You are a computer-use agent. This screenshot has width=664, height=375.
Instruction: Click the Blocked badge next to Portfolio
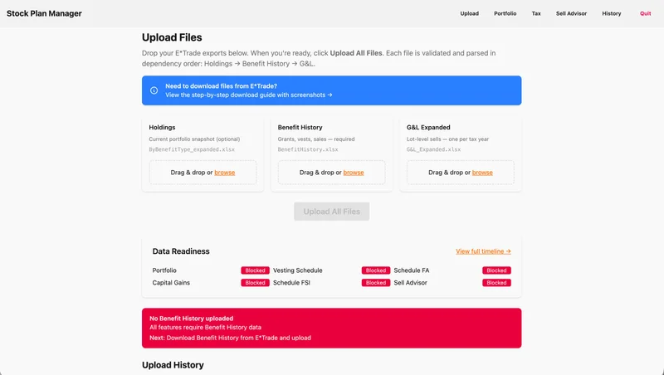coord(255,270)
